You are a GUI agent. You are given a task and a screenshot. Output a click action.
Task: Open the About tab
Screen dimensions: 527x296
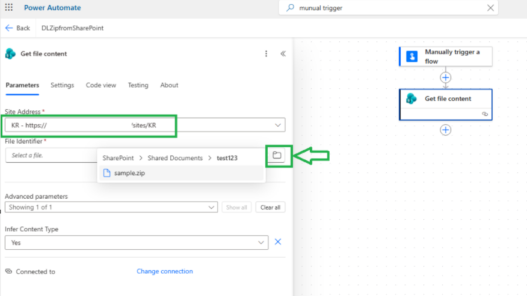169,85
